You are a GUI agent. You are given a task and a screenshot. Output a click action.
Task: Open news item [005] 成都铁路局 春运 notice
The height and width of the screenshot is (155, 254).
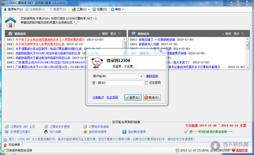43,58
